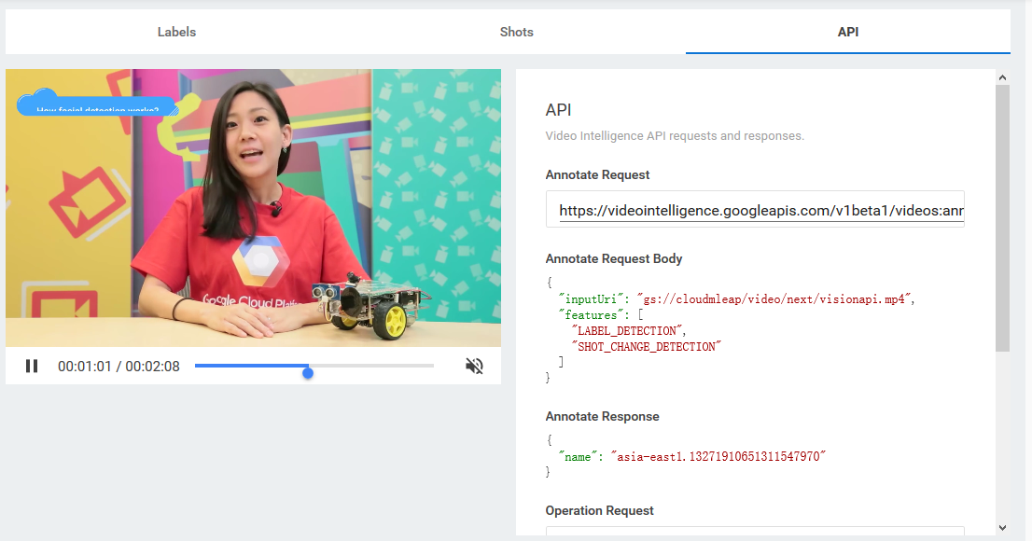The image size is (1032, 541).
Task: Click the Operation Request heading
Action: point(601,510)
